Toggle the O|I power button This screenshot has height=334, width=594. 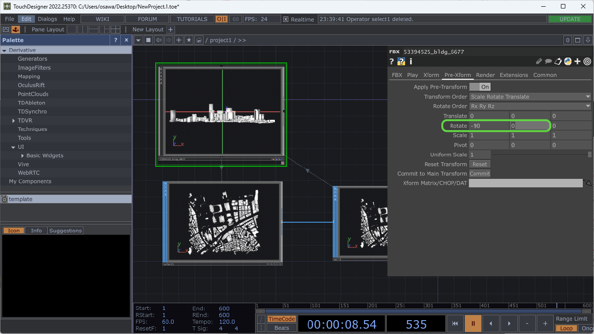(x=222, y=19)
